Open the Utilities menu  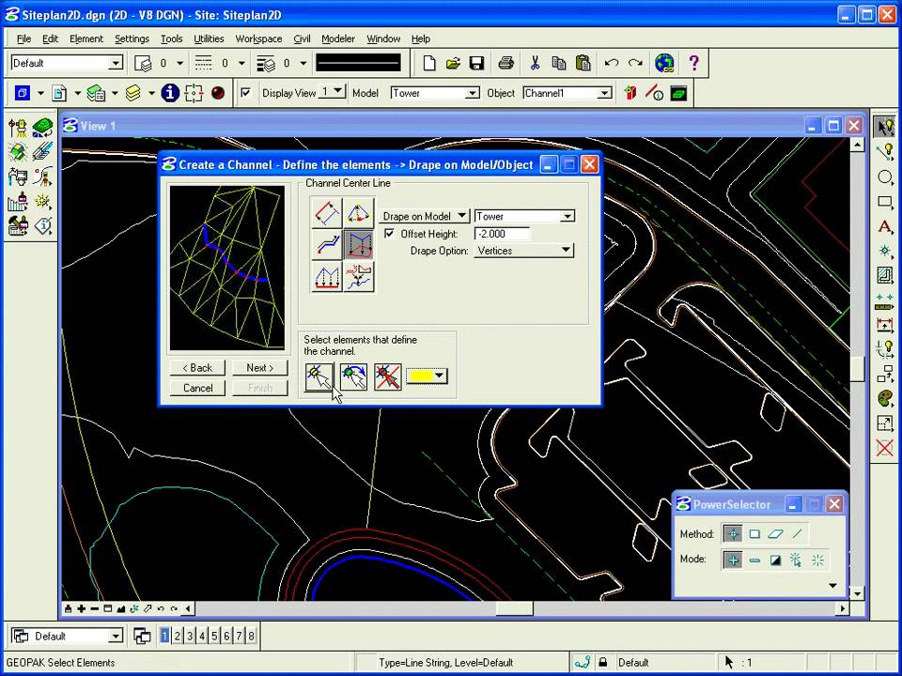pyautogui.click(x=209, y=38)
